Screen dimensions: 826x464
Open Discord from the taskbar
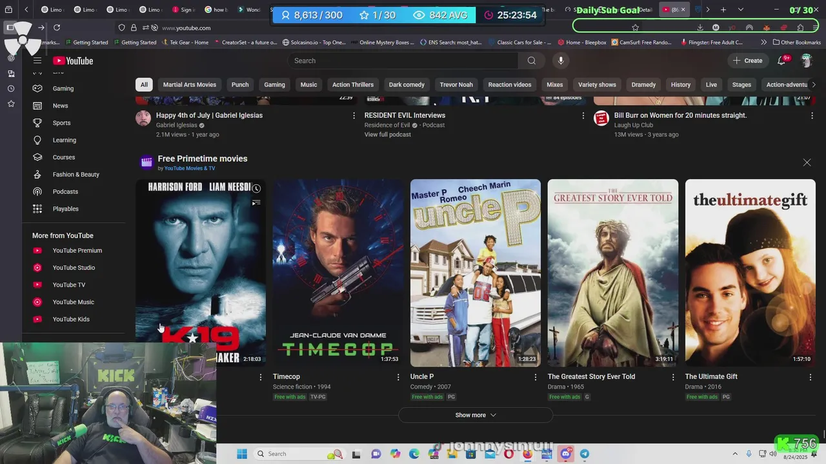(x=566, y=454)
